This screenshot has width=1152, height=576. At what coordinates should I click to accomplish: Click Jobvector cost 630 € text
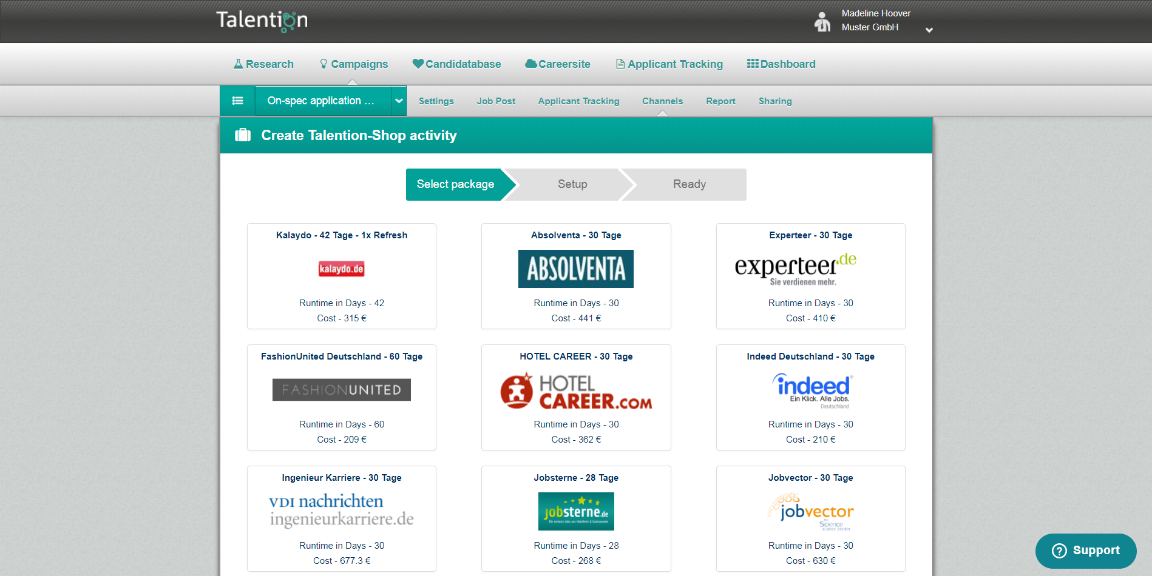point(811,561)
